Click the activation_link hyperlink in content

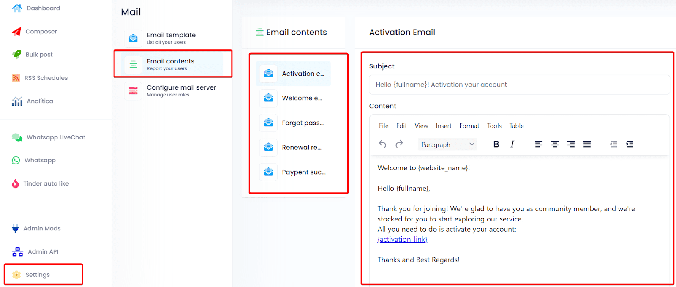point(402,239)
